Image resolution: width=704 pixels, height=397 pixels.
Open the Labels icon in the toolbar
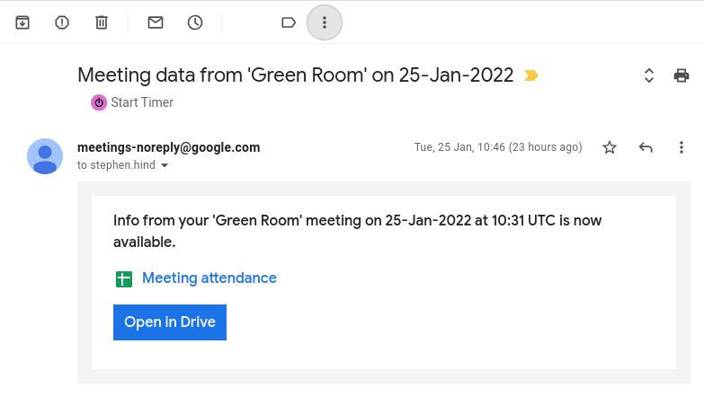pyautogui.click(x=289, y=22)
